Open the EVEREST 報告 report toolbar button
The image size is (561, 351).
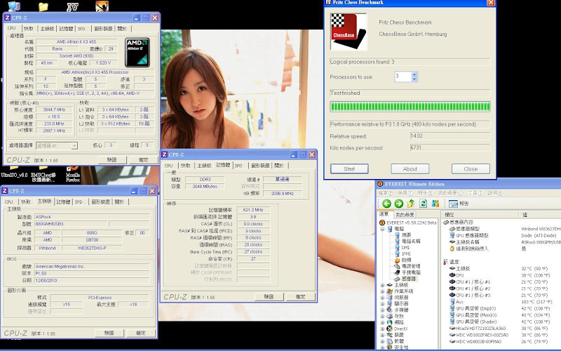(459, 204)
